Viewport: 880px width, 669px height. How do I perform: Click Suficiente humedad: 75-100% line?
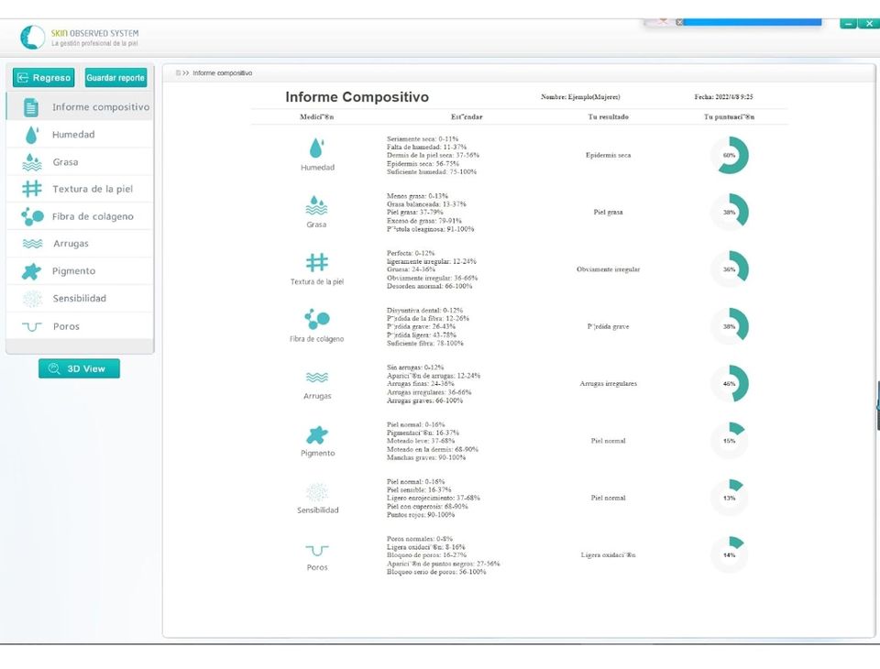(432, 171)
